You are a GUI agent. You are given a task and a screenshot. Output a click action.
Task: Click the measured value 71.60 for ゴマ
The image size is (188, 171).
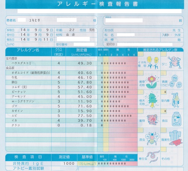pos(85,106)
